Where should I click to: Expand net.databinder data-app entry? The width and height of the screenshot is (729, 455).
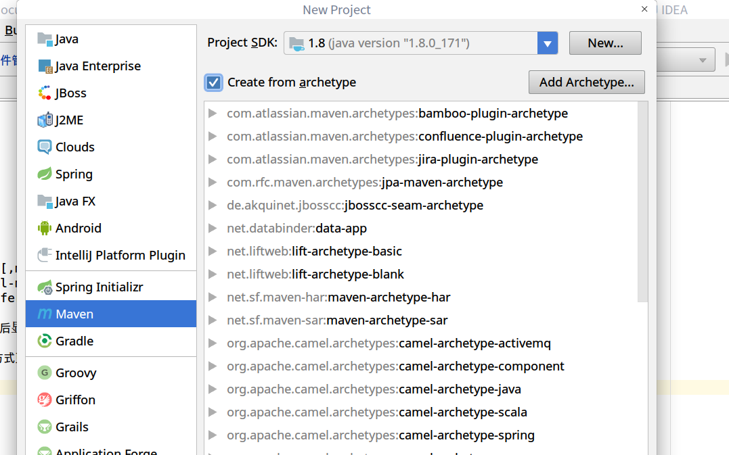click(x=213, y=229)
